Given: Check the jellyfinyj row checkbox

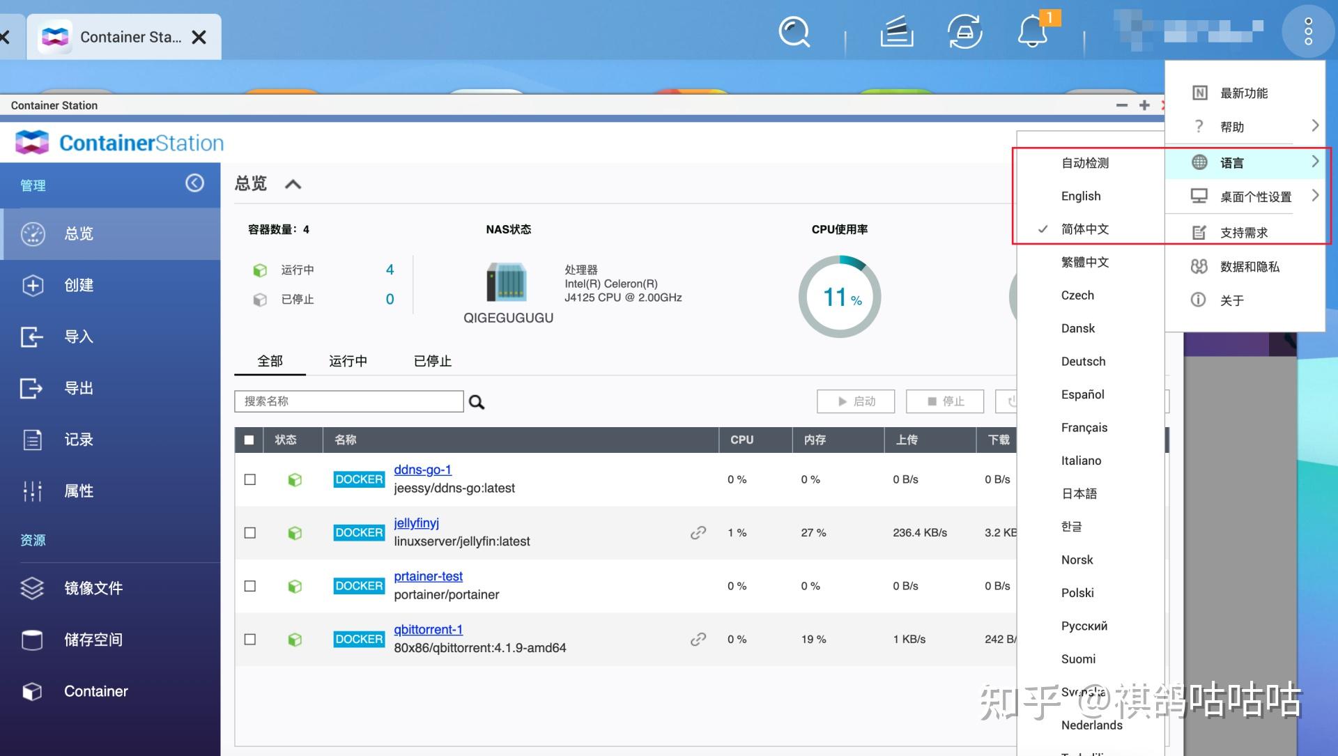Looking at the screenshot, I should (x=249, y=532).
